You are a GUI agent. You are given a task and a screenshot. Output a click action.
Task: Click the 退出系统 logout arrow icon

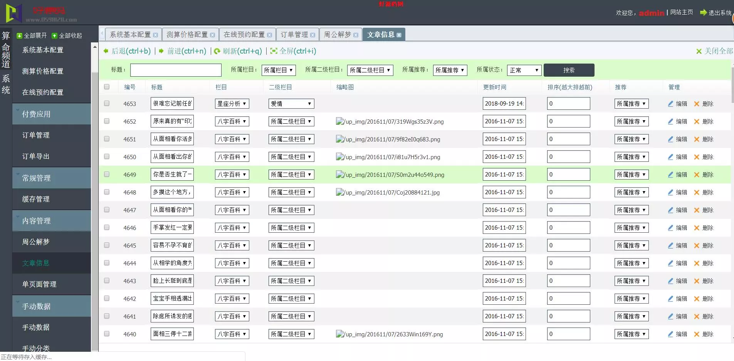[x=704, y=12]
